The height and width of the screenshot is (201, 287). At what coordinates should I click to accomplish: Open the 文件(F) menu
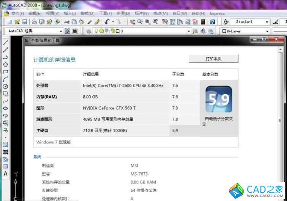[18, 14]
